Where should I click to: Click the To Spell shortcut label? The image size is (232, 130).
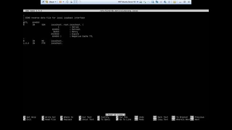(x=105, y=120)
